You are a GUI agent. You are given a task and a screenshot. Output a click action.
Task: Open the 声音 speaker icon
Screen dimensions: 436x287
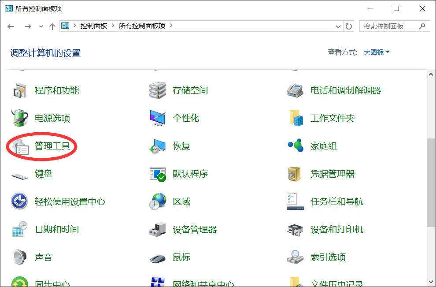click(x=20, y=257)
